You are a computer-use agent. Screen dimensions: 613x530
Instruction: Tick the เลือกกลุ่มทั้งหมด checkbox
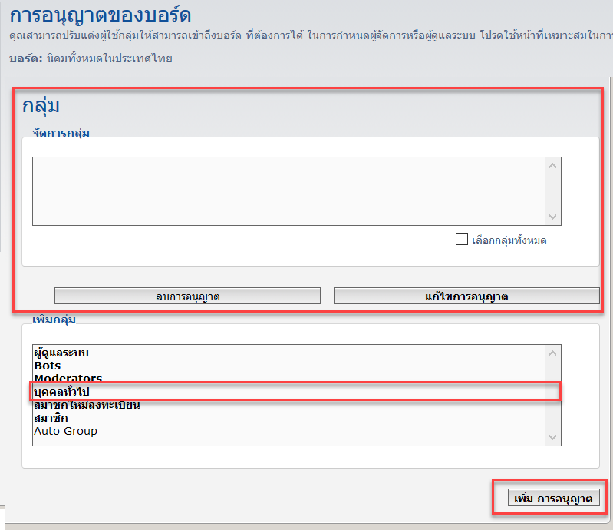pos(462,240)
